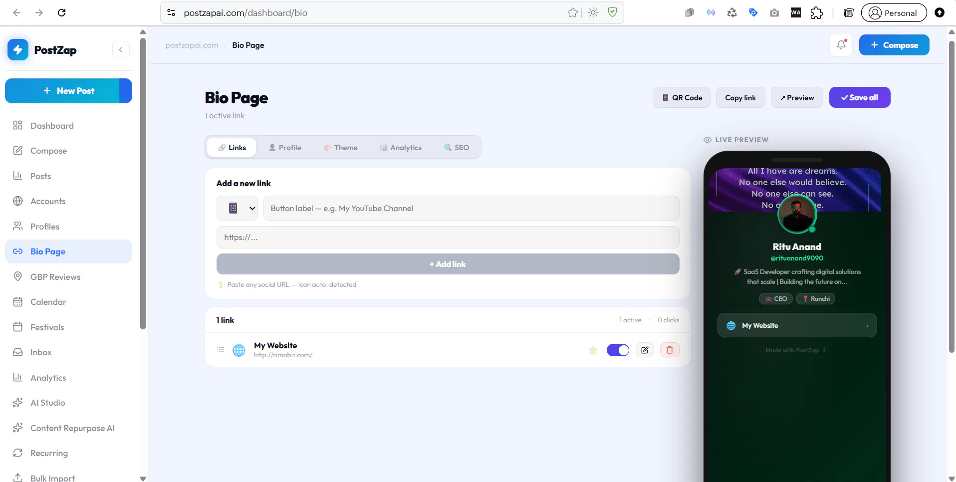Viewport: 956px width, 482px height.
Task: Click the browser forward arrow
Action: point(39,13)
